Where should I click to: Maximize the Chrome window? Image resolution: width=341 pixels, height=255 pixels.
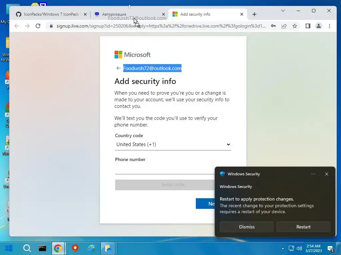pos(314,11)
